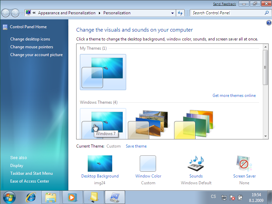Select the theme under My Themes
This screenshot has height=204, width=272.
(103, 72)
